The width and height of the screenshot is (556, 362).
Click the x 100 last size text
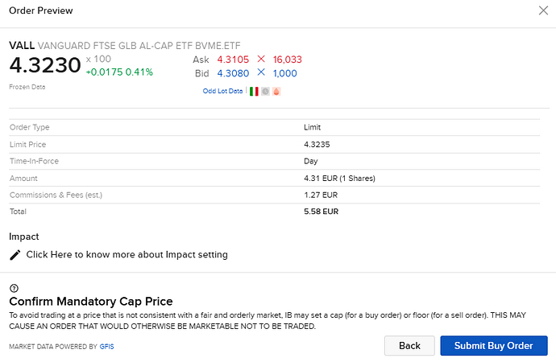[98, 59]
